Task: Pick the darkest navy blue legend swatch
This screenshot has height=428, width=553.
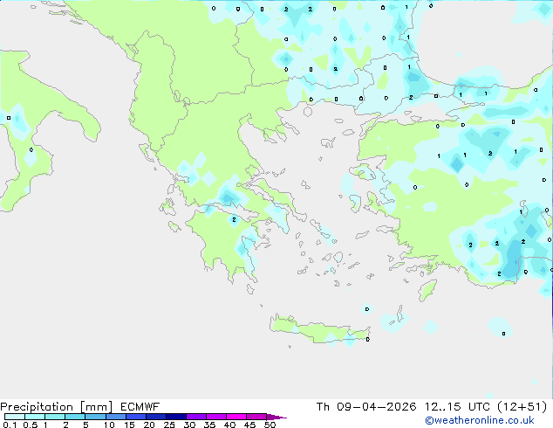Action: (x=176, y=417)
